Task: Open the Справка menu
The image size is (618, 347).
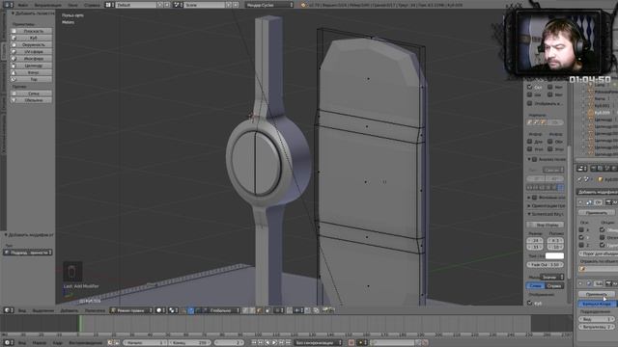Action: (93, 5)
